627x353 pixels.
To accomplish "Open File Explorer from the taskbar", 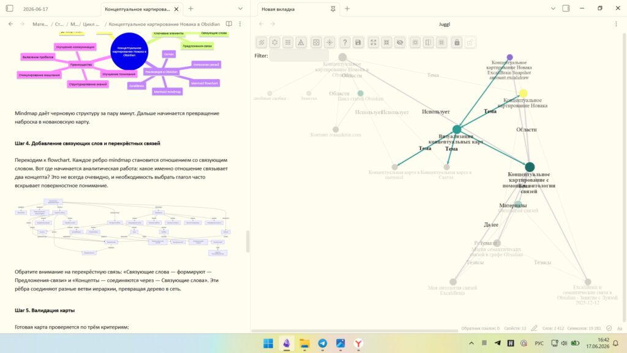I will click(304, 343).
